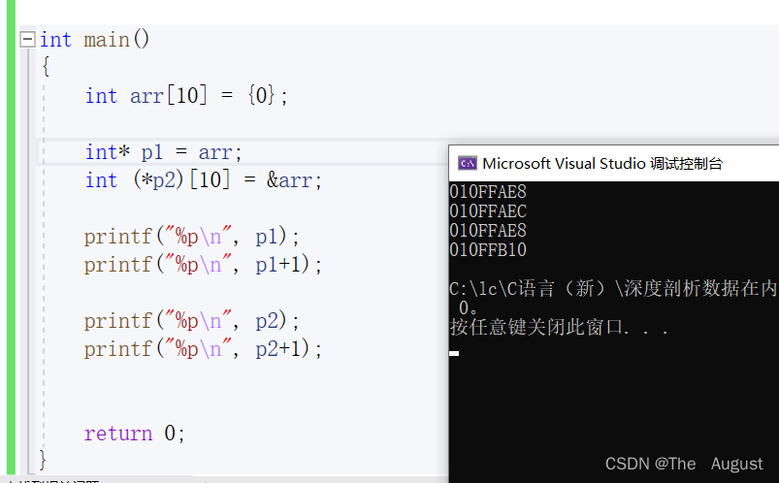
Task: Click the 'int main()' declaration
Action: (x=94, y=39)
